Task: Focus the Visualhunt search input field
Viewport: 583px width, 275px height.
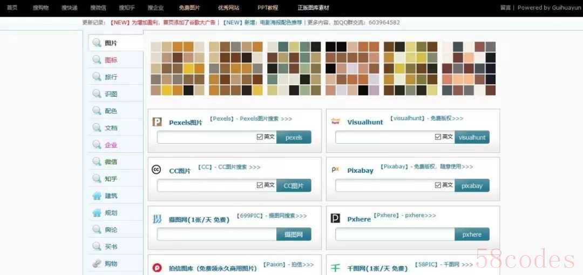Action: 395,137
